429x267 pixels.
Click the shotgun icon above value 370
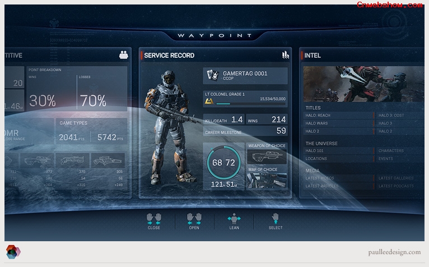[x=72, y=160]
